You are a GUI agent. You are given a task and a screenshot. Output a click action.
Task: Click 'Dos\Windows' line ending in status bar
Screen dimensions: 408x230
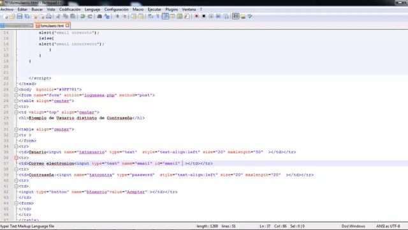[353, 226]
